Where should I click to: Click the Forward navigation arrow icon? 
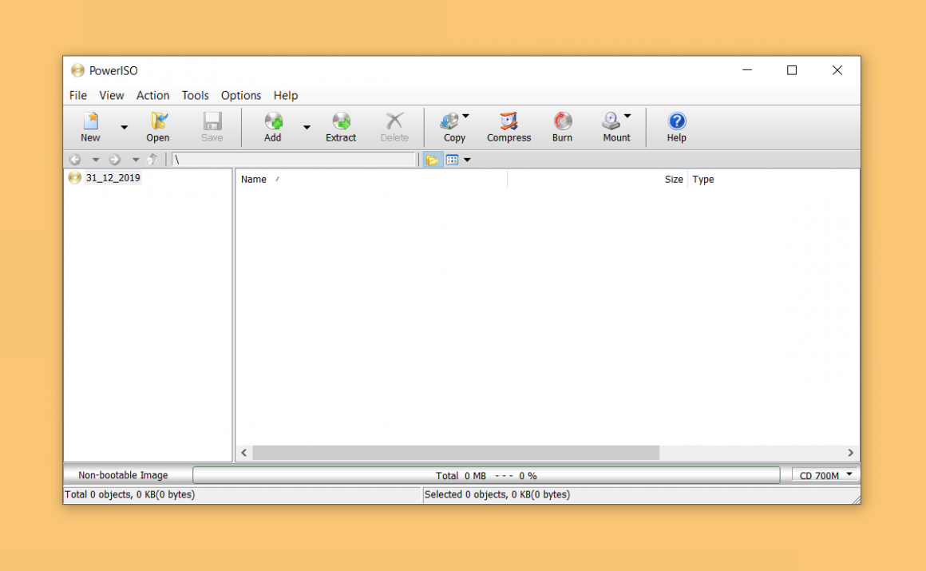pyautogui.click(x=115, y=160)
